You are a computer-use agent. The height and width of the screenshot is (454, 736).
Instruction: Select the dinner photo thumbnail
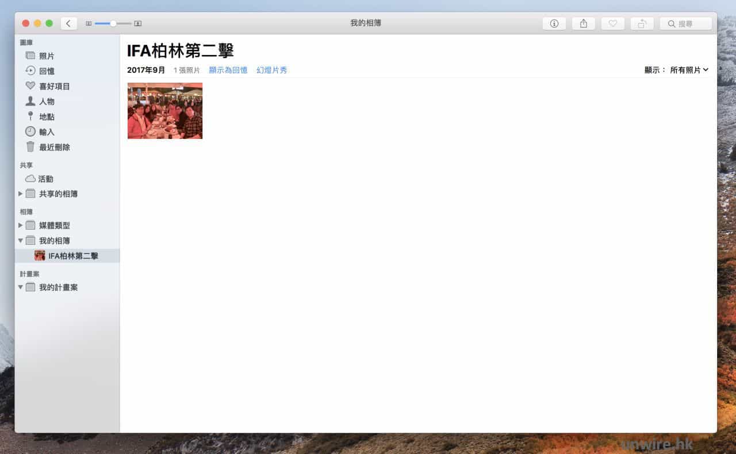pos(165,111)
